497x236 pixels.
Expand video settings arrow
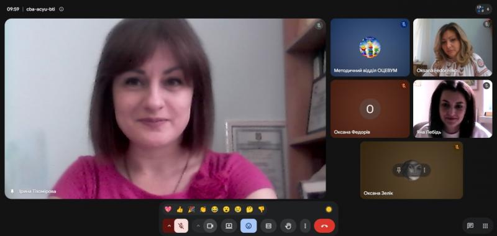pyautogui.click(x=198, y=226)
